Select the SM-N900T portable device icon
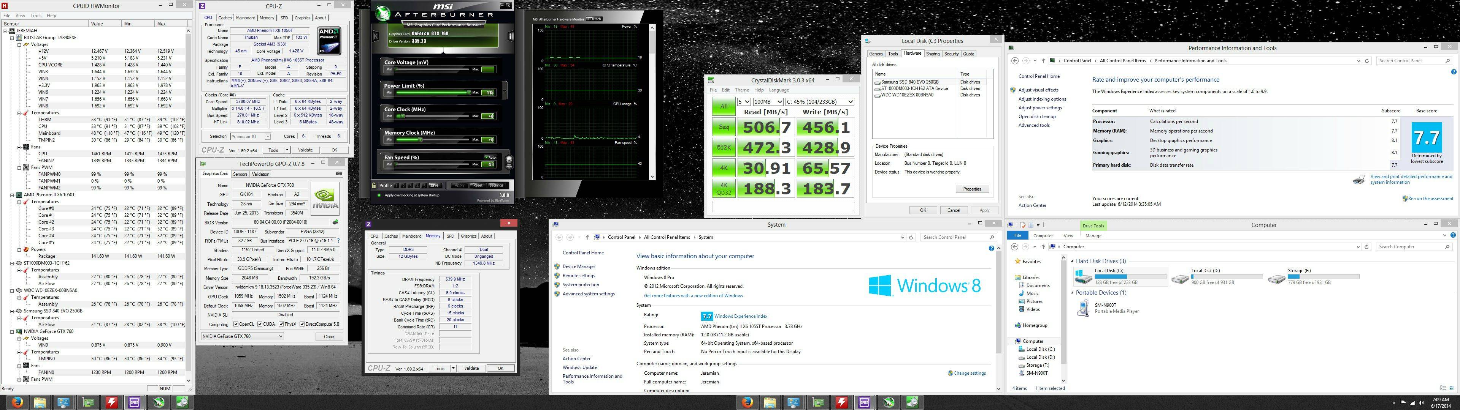 click(x=1083, y=308)
